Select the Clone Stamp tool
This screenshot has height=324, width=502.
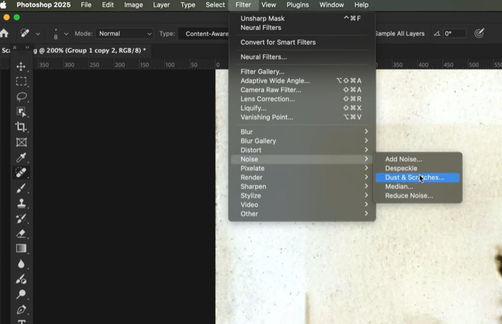click(x=21, y=203)
